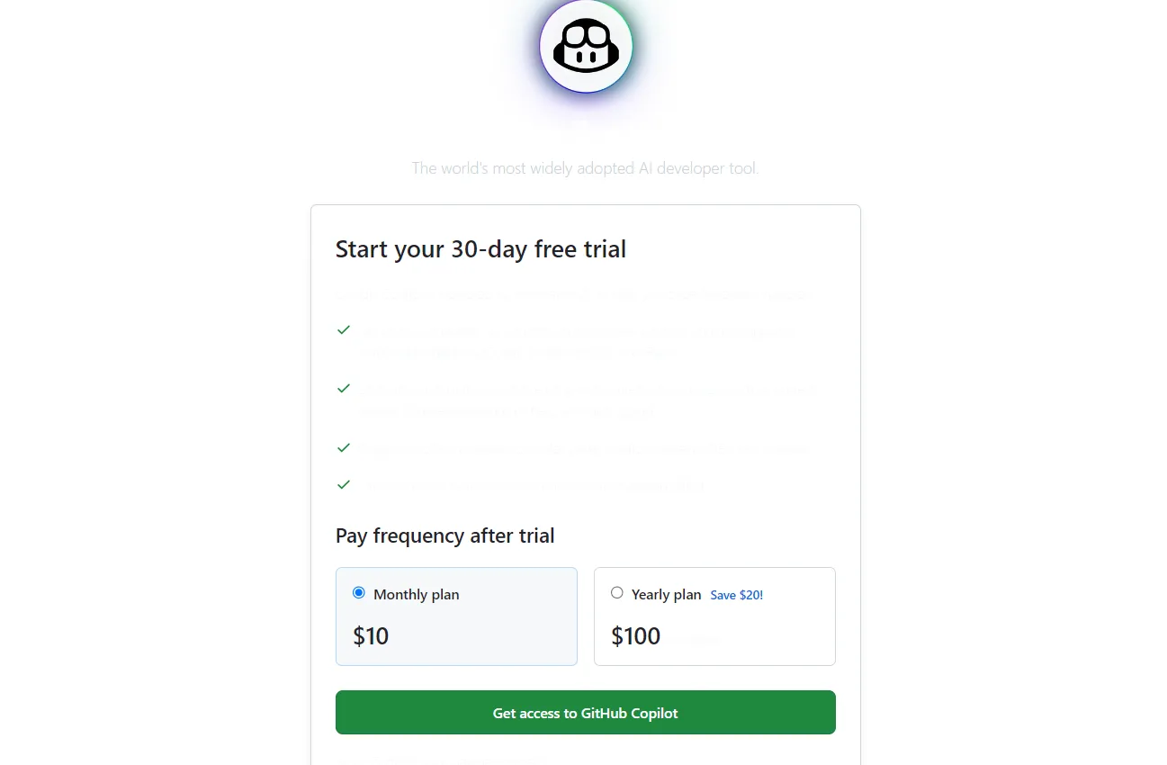
Task: Click the third green checkmark icon
Action: [343, 447]
